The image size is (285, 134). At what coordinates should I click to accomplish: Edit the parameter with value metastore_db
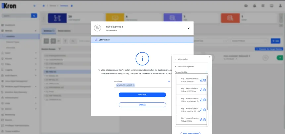201,100
